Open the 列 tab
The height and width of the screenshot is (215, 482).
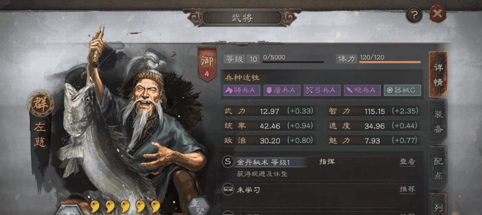coord(438,205)
